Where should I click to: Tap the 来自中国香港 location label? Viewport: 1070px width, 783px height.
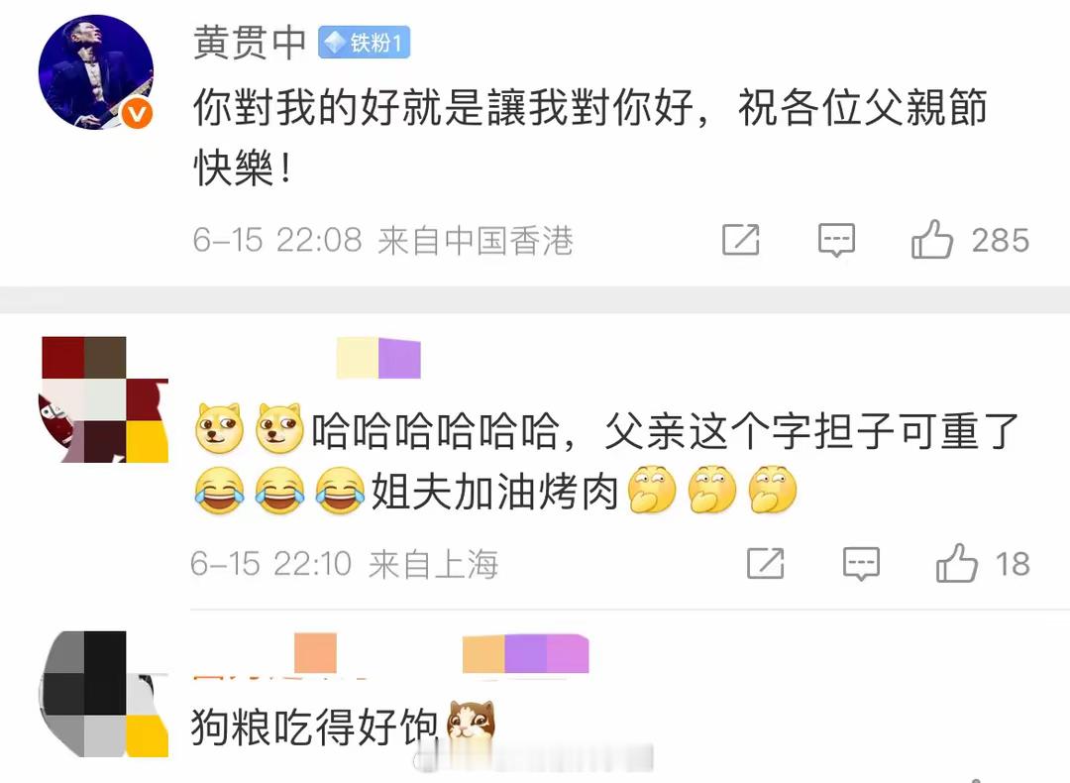coord(476,240)
